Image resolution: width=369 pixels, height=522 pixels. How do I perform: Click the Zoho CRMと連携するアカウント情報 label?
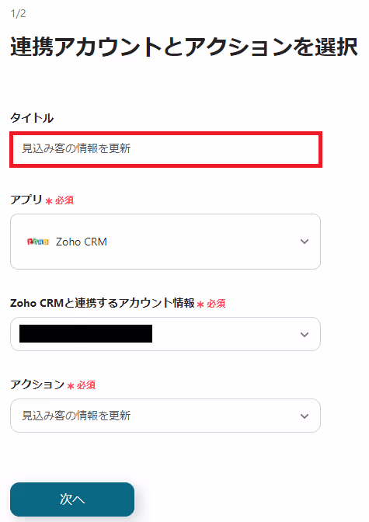(103, 303)
